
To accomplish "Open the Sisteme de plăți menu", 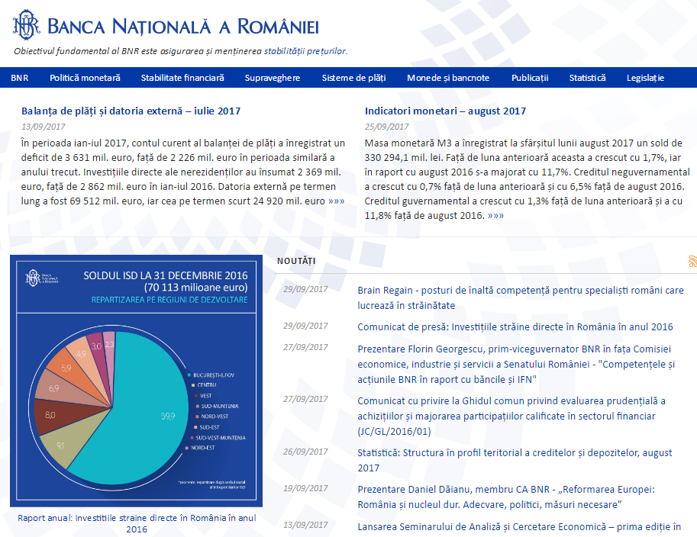I will coord(353,78).
